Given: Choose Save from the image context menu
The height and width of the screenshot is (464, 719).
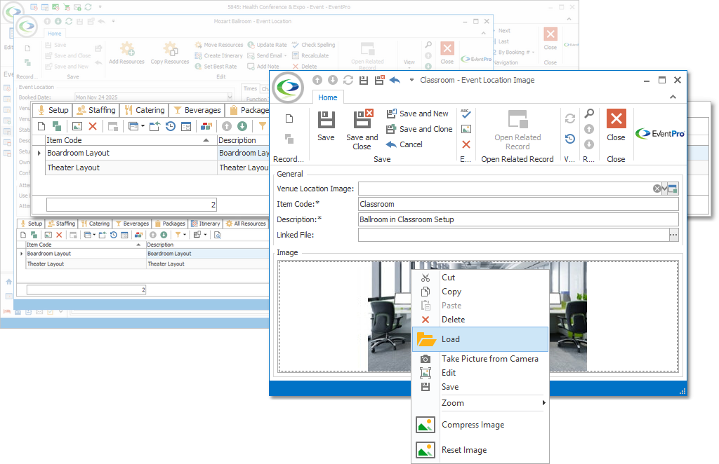Looking at the screenshot, I should pyautogui.click(x=480, y=387).
